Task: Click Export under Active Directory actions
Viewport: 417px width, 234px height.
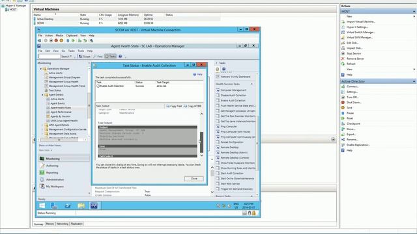Action: (351, 135)
